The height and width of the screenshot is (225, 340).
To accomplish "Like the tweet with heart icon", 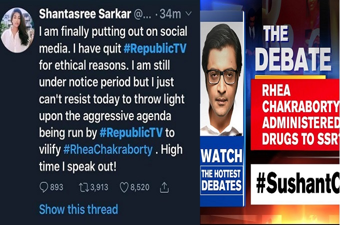I will [124, 187].
